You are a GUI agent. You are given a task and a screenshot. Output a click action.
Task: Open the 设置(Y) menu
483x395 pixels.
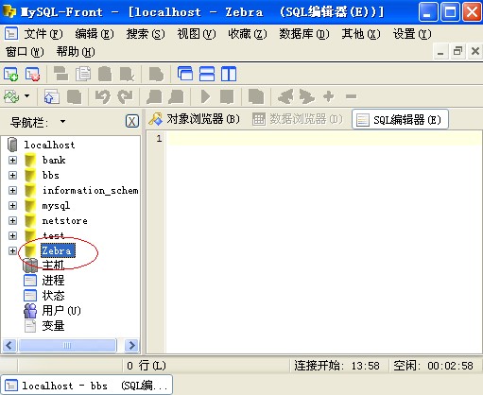click(x=412, y=34)
